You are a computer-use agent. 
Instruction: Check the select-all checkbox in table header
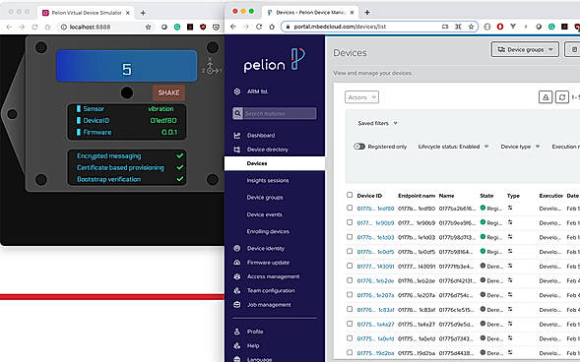[350, 195]
